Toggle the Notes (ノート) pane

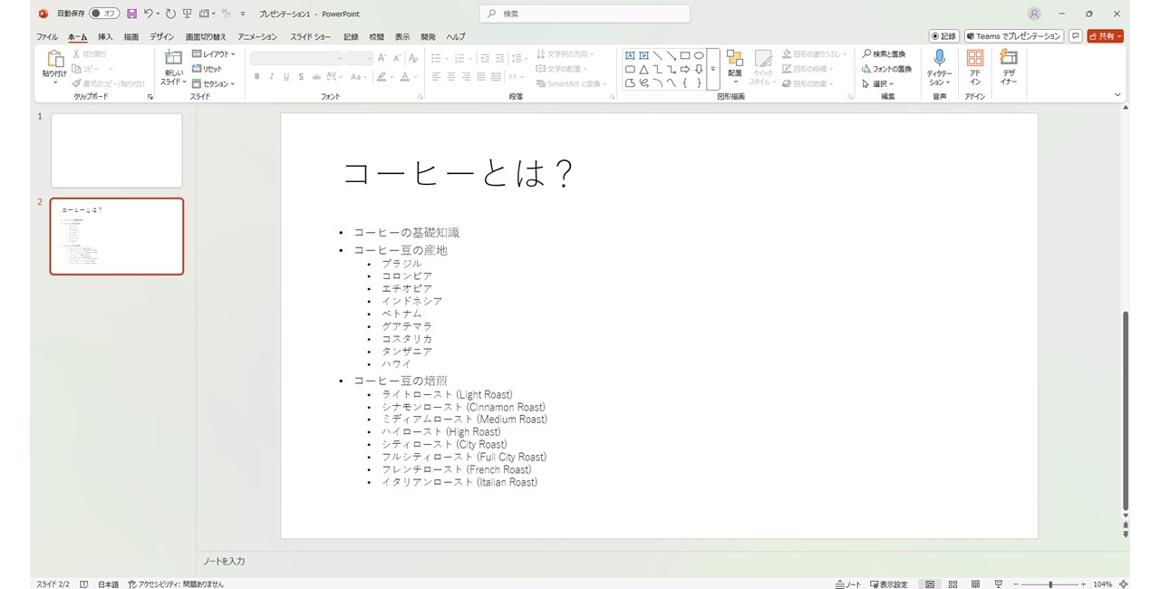click(x=848, y=584)
